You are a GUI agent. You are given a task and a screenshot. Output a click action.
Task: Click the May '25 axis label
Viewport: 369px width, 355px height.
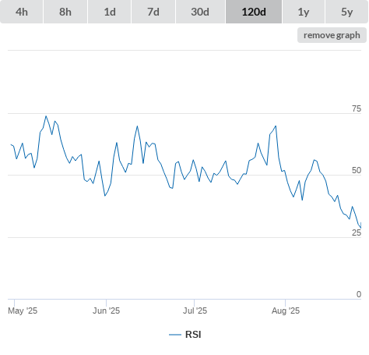pos(23,311)
